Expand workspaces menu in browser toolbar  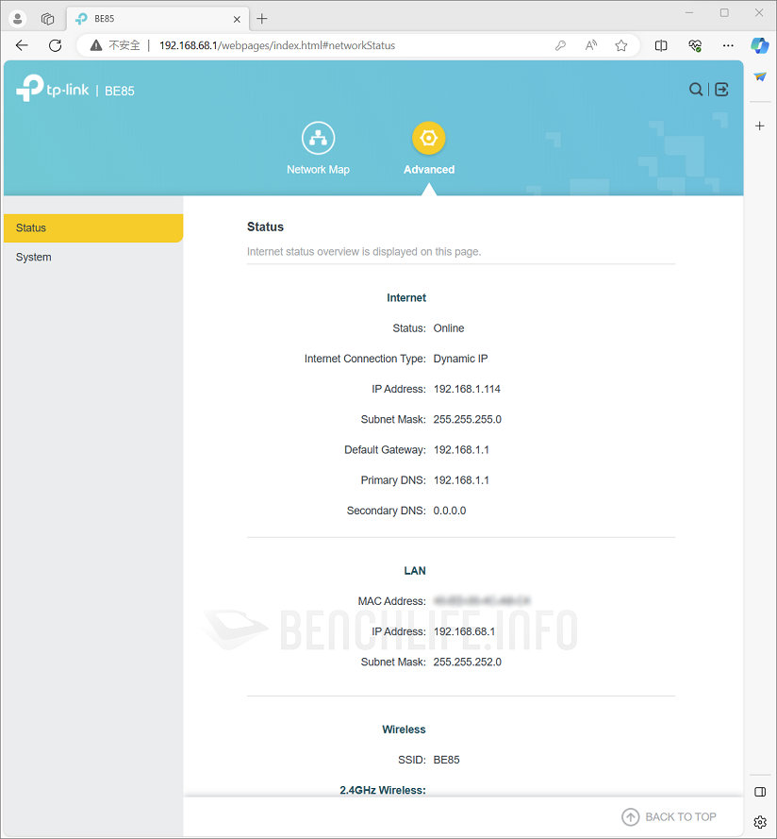click(x=47, y=18)
